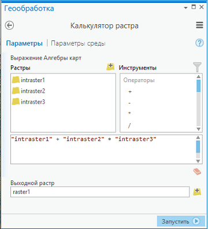Select intraster2 in the rasters list
The height and width of the screenshot is (229, 208).
[x=28, y=91]
